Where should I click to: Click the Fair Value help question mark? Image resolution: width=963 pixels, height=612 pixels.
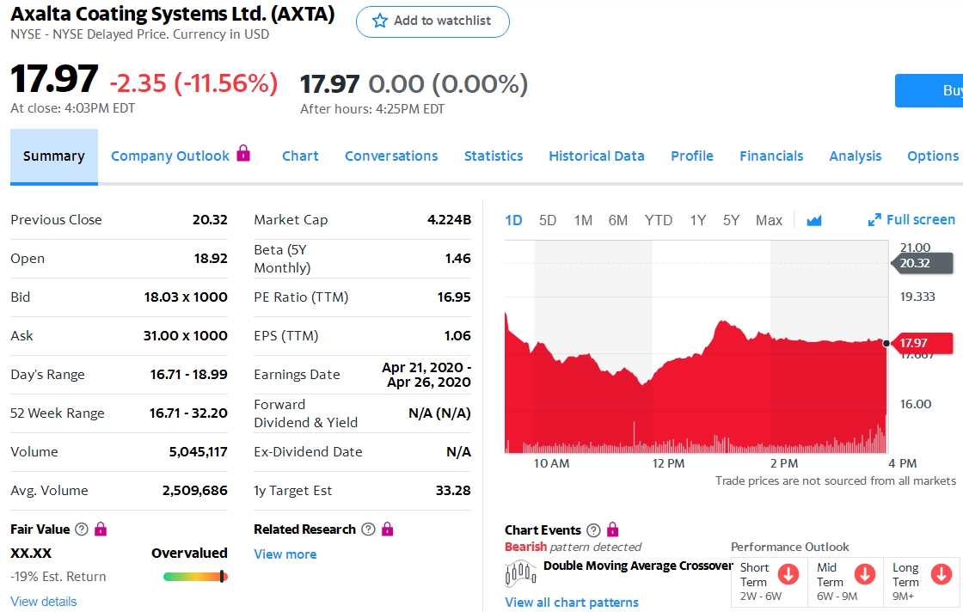(82, 529)
